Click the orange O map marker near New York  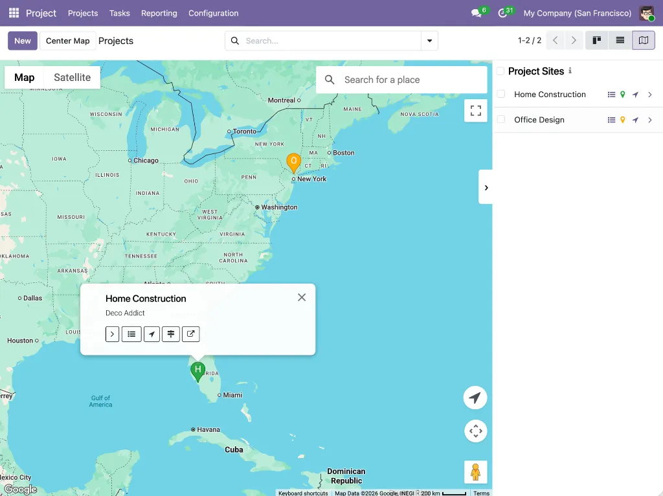pos(293,163)
